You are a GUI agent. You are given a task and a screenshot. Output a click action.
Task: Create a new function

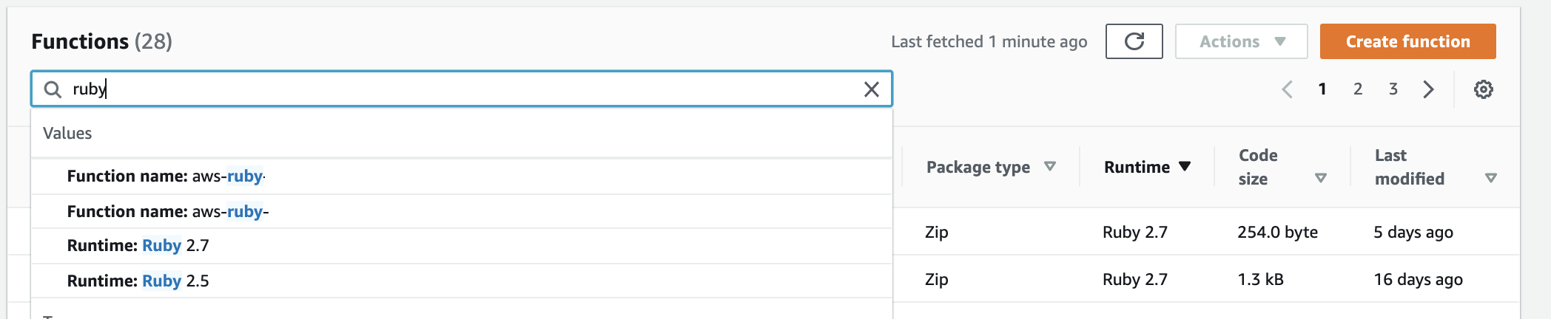1407,41
